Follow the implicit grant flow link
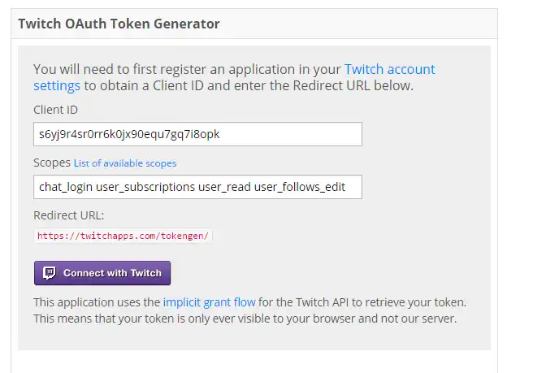Screen dimensions: 546x373 coord(209,302)
